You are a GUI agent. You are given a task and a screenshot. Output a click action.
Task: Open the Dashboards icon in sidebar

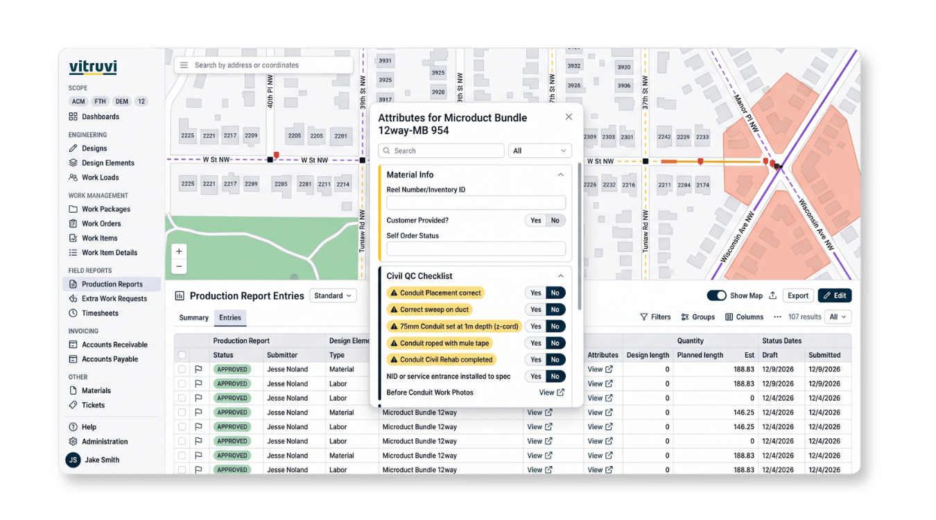click(x=73, y=116)
